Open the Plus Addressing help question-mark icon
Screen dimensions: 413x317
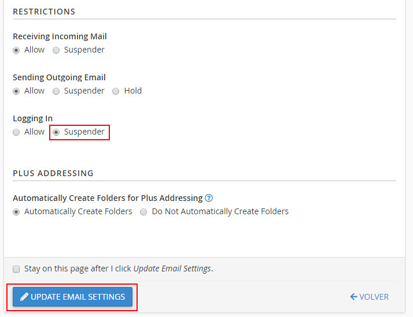(x=209, y=198)
